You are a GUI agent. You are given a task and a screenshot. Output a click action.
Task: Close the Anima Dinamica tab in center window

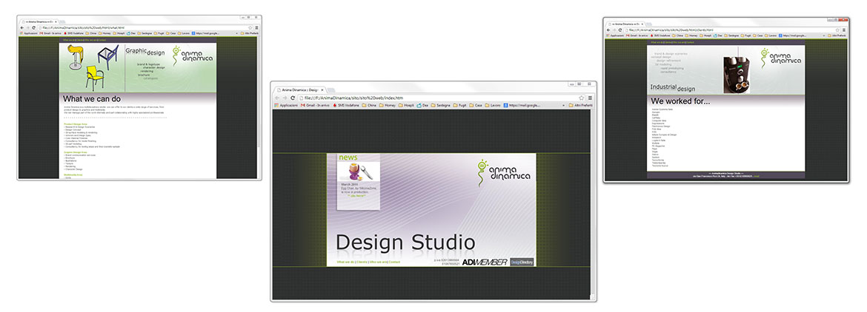[322, 90]
